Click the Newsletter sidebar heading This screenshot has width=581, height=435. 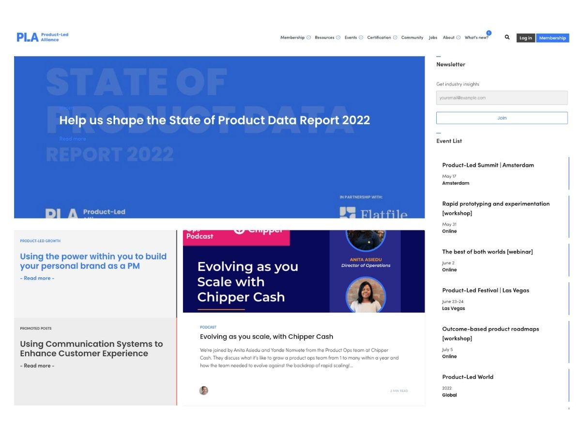click(x=451, y=64)
